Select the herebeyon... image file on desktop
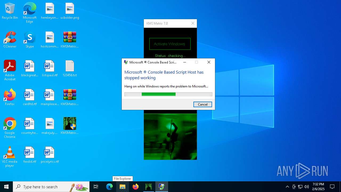Image resolution: width=341 pixels, height=192 pixels. tap(50, 11)
